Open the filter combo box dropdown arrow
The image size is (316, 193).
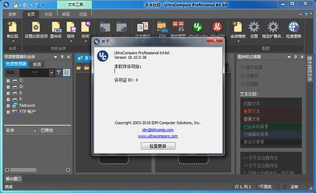(x=52, y=73)
